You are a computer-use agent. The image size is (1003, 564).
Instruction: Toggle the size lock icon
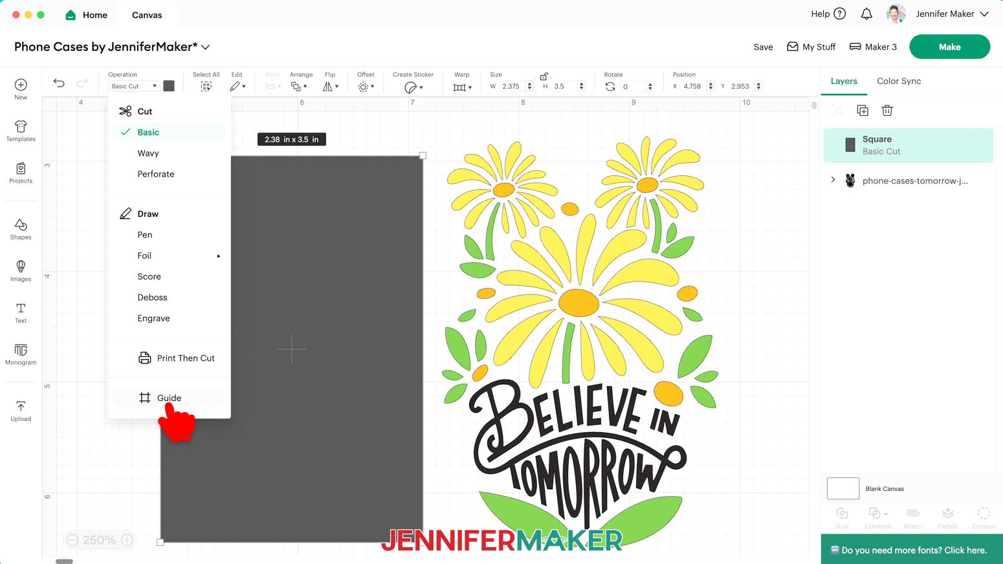coord(544,76)
